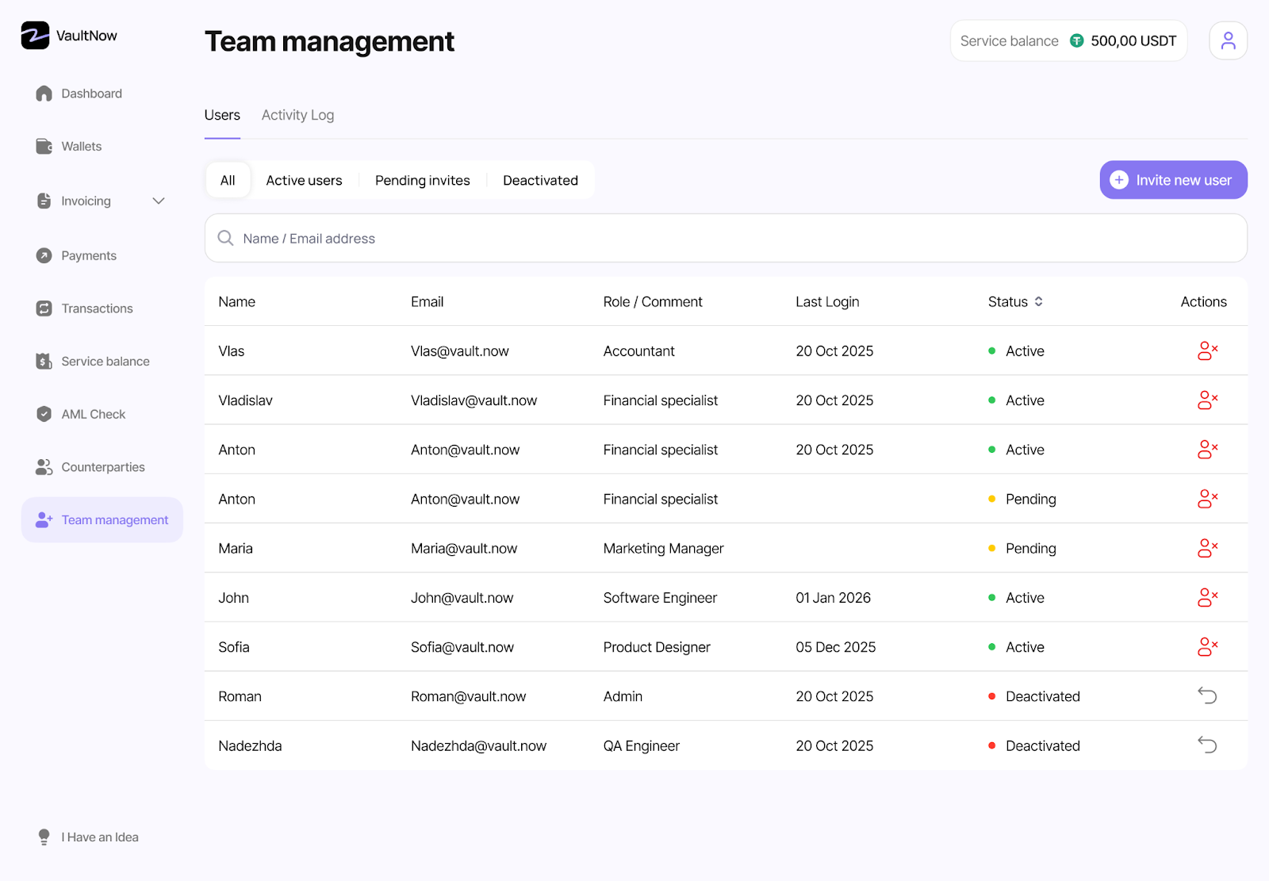The image size is (1269, 881).
Task: Filter list by Pending invites
Action: point(422,181)
